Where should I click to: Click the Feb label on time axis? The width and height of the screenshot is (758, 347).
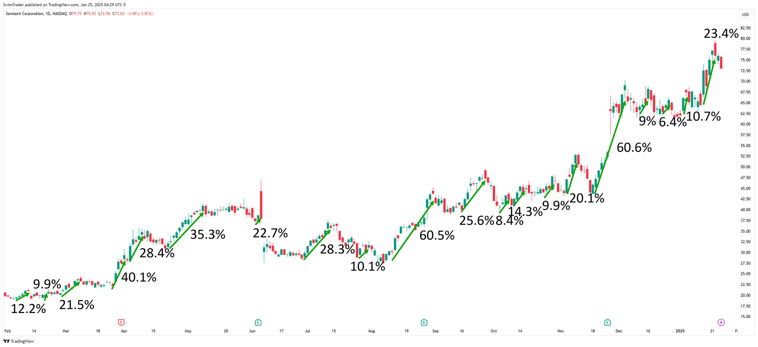(8, 331)
